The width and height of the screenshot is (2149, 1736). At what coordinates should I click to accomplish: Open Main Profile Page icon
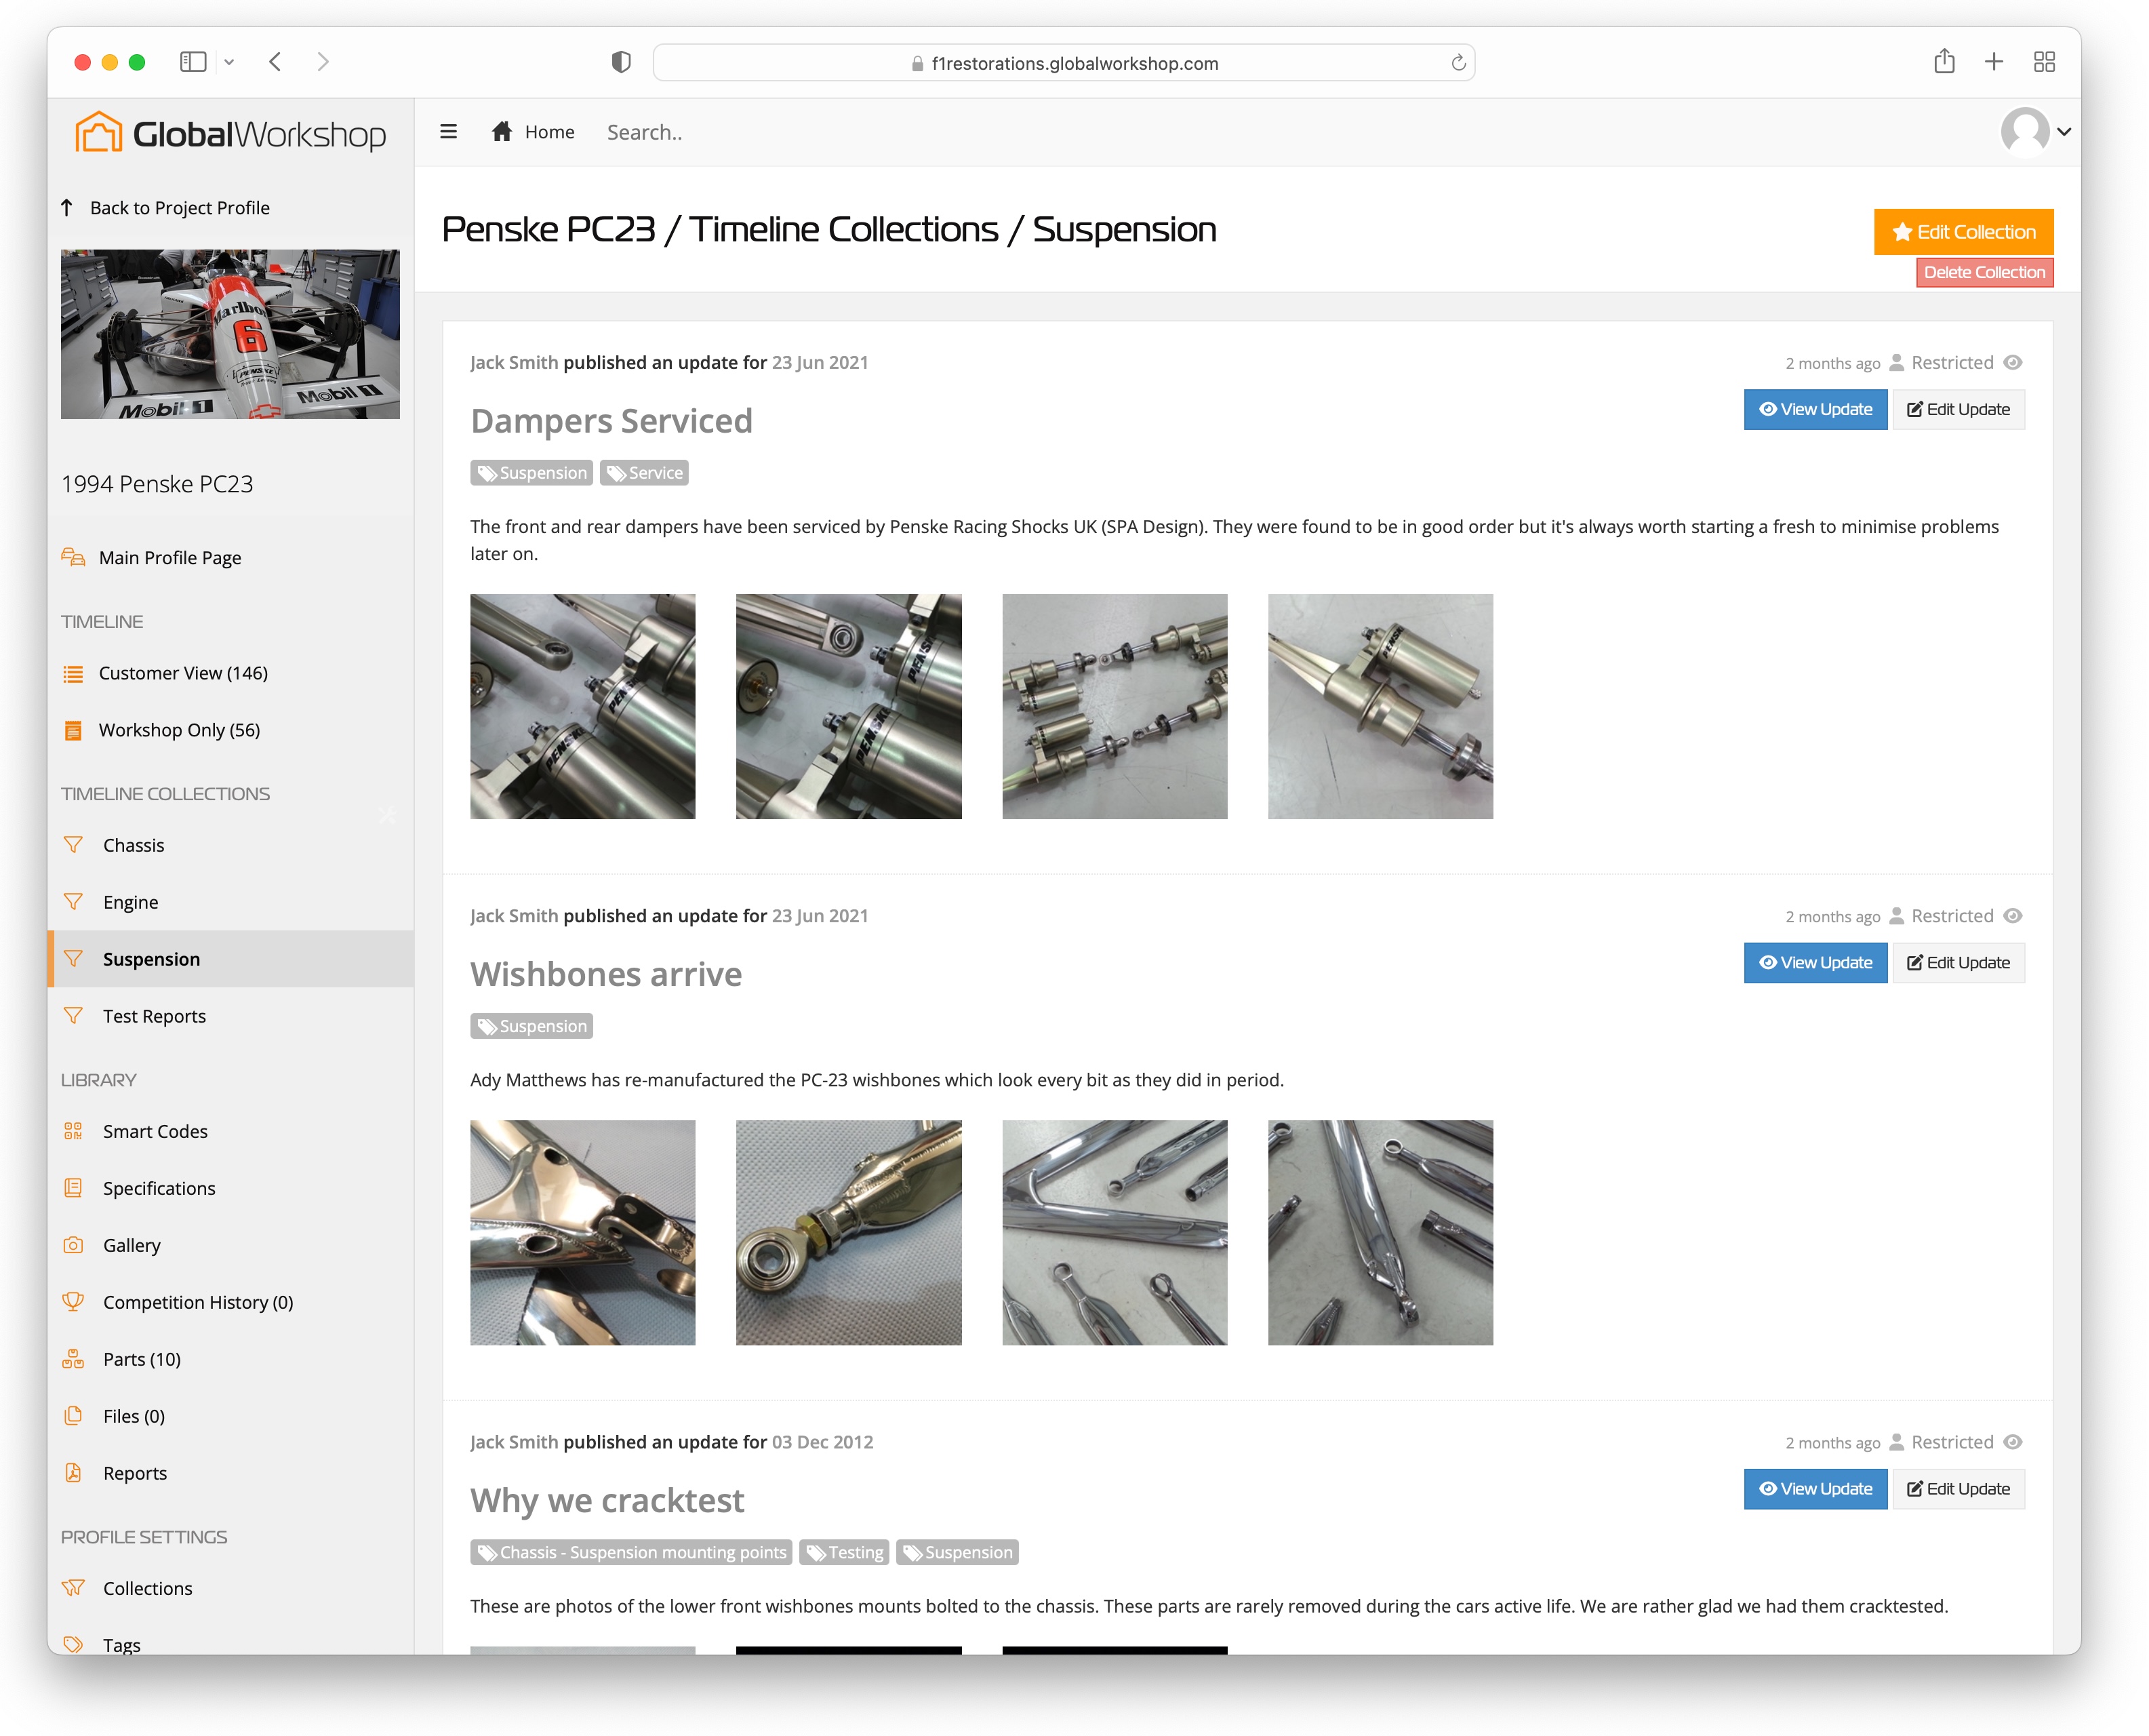coord(73,557)
